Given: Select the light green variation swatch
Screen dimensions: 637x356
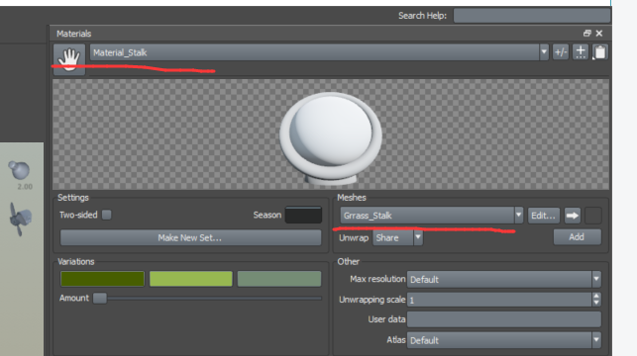Looking at the screenshot, I should tap(191, 279).
